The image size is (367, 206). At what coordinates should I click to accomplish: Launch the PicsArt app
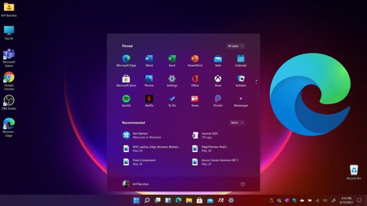[x=218, y=101]
